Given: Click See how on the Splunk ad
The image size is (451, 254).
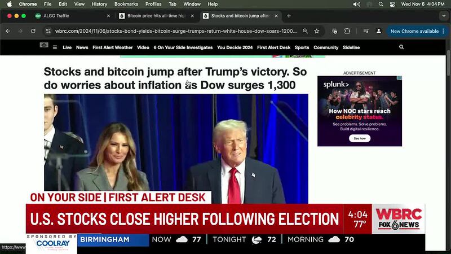Looking at the screenshot, I should [x=360, y=138].
